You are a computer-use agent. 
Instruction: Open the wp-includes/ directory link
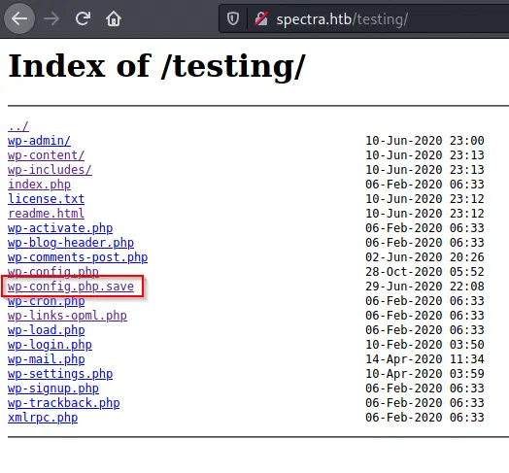coord(50,170)
